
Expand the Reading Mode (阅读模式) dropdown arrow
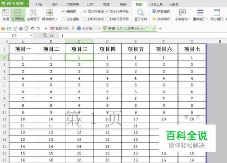point(57,19)
